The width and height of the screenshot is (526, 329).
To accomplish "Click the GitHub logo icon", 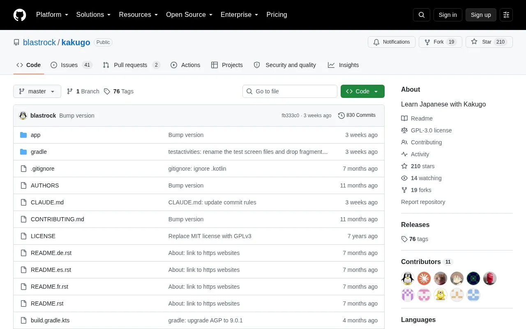I will pyautogui.click(x=20, y=15).
